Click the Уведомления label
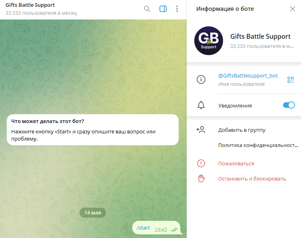The height and width of the screenshot is (238, 301). [x=235, y=106]
